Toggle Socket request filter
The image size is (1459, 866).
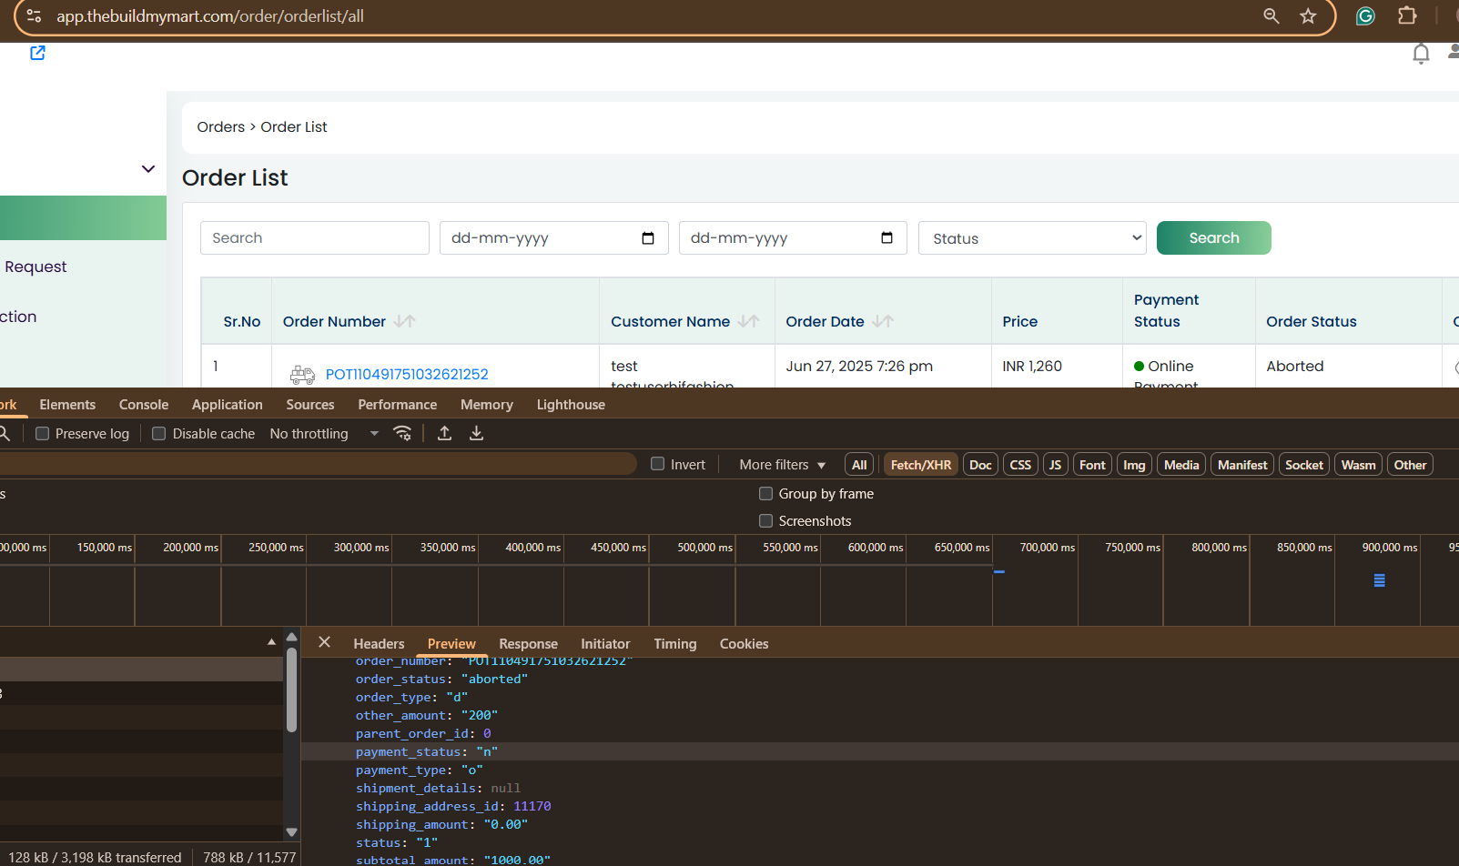[1304, 465]
